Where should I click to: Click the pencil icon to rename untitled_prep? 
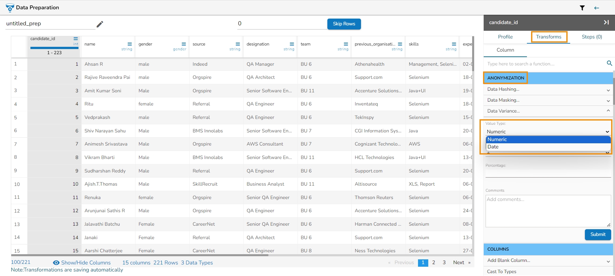click(x=100, y=24)
